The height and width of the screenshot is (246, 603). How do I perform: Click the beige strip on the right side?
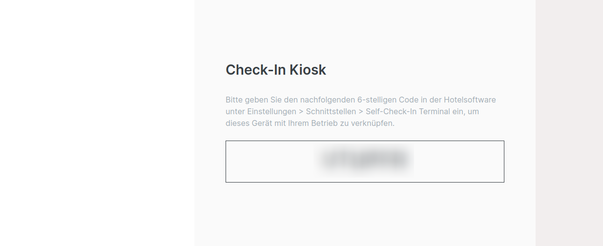pos(569,122)
